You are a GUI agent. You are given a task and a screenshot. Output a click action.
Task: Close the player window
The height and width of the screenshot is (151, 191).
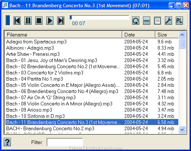click(186, 5)
